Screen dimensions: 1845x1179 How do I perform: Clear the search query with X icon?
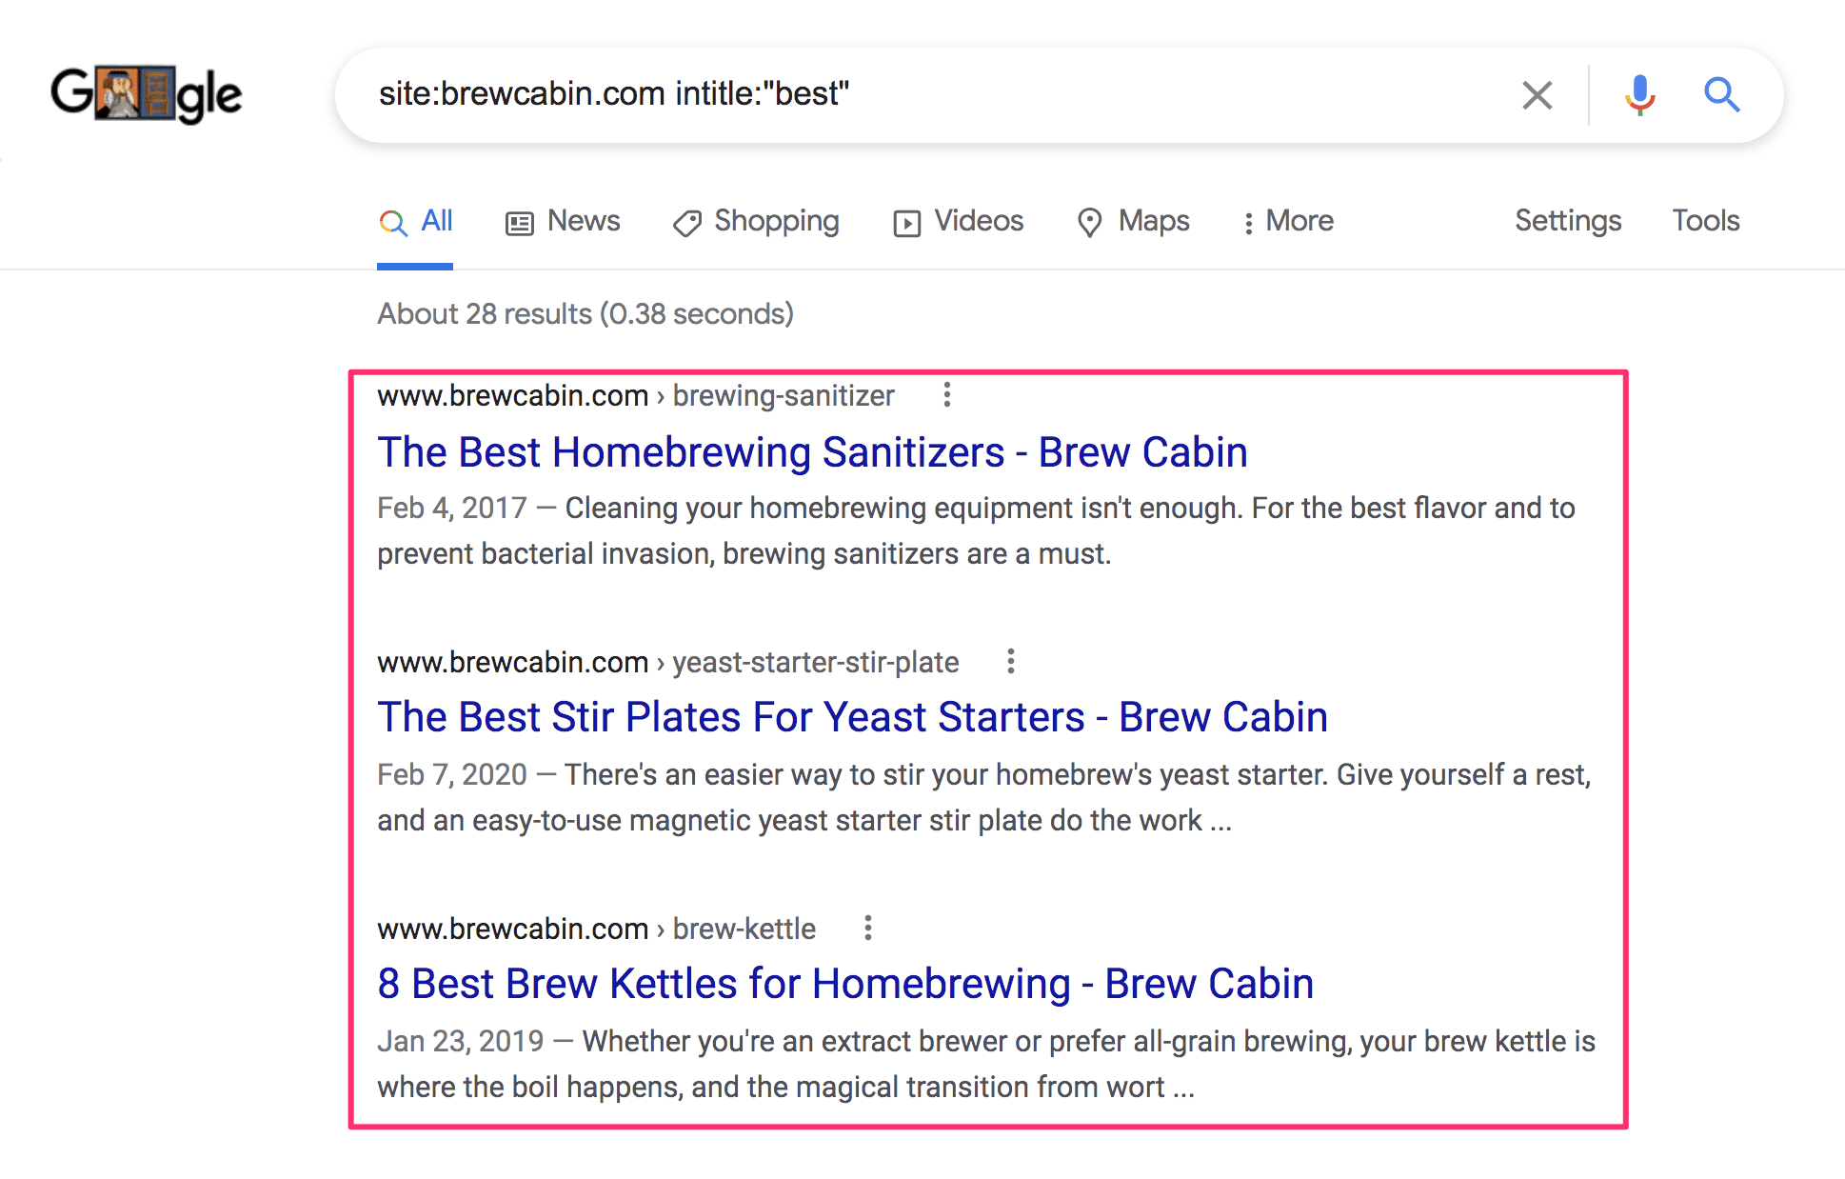(1537, 95)
